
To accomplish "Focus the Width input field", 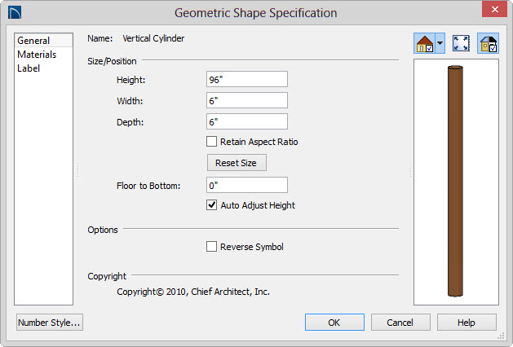I will click(x=247, y=101).
